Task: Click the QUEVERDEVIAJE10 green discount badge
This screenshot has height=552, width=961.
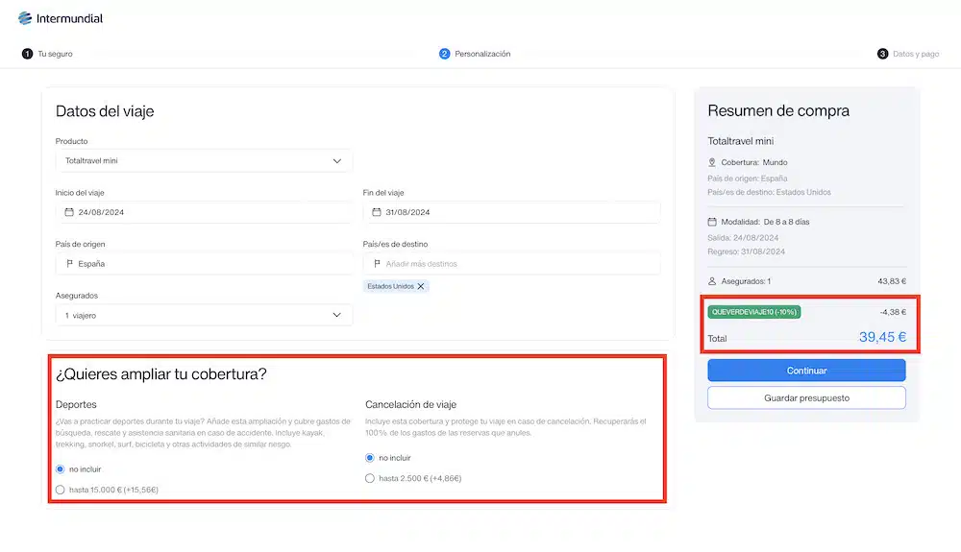Action: 754,311
